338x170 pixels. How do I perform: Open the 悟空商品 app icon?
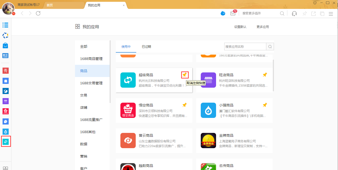pos(128,110)
